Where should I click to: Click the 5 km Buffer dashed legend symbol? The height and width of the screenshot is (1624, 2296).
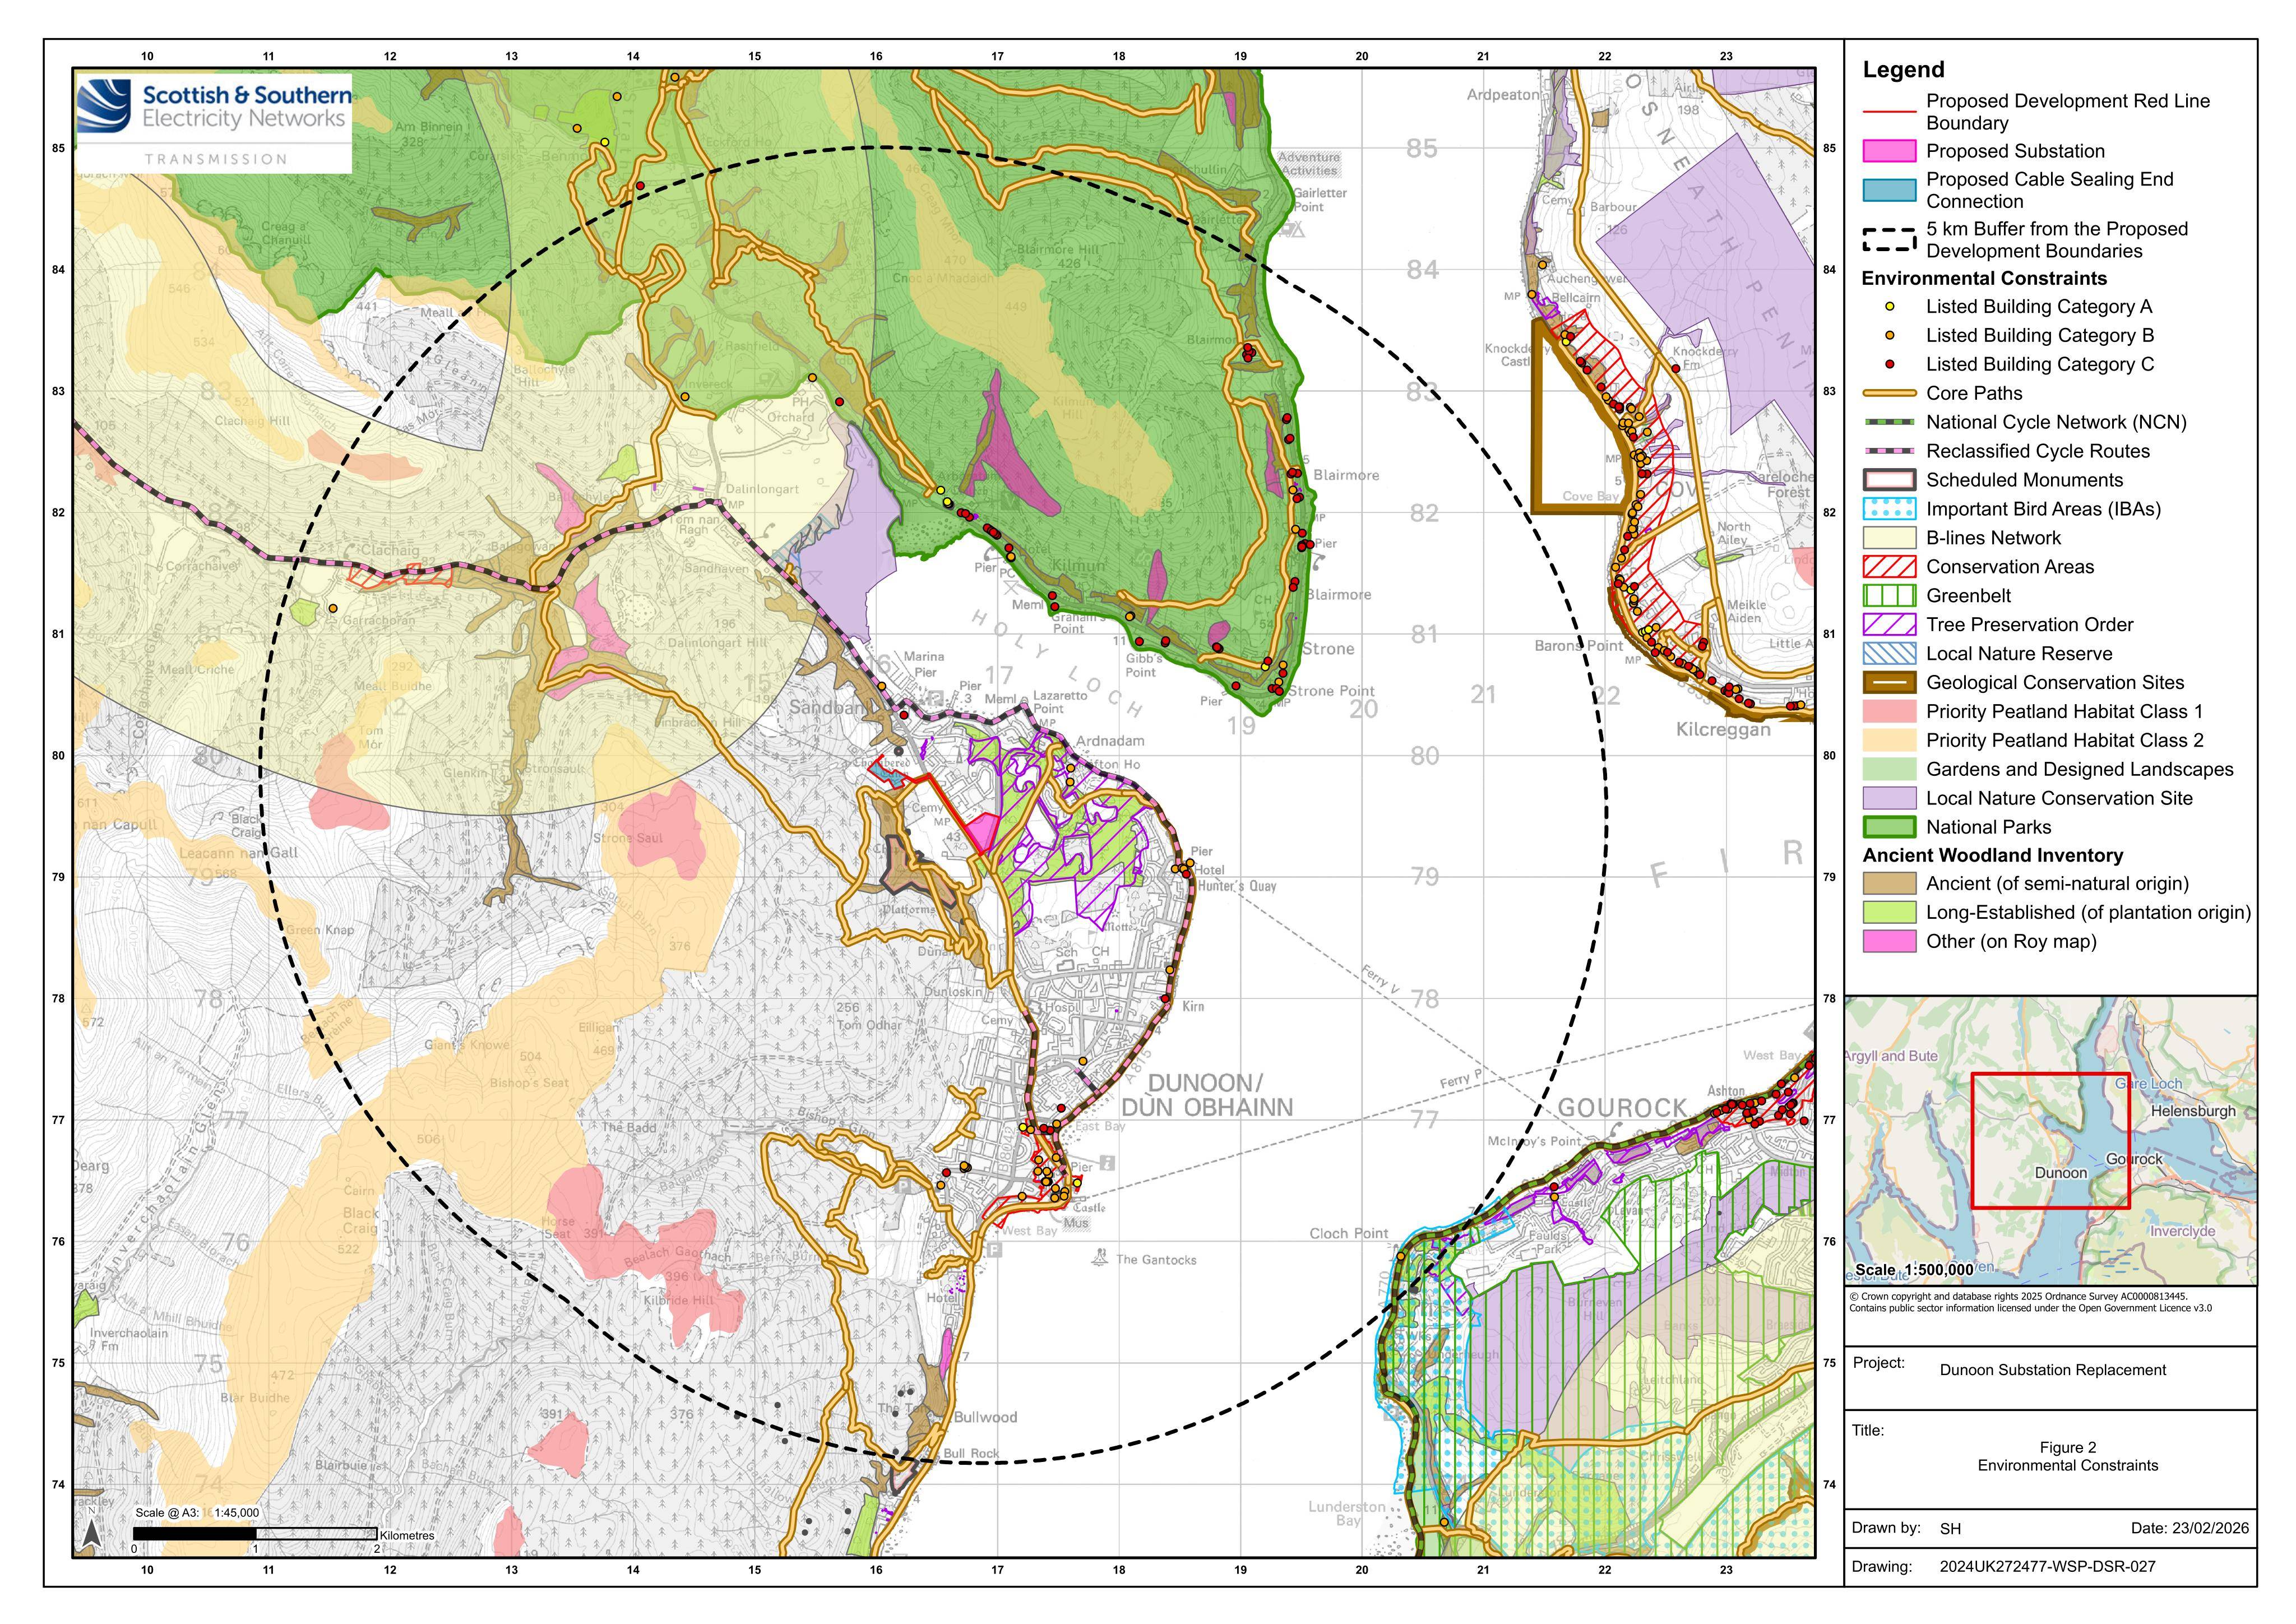[1889, 240]
